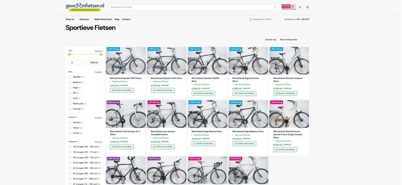The height and width of the screenshot is (185, 402).
Task: Tick the Unisex frame type checkbox
Action: pos(70,133)
